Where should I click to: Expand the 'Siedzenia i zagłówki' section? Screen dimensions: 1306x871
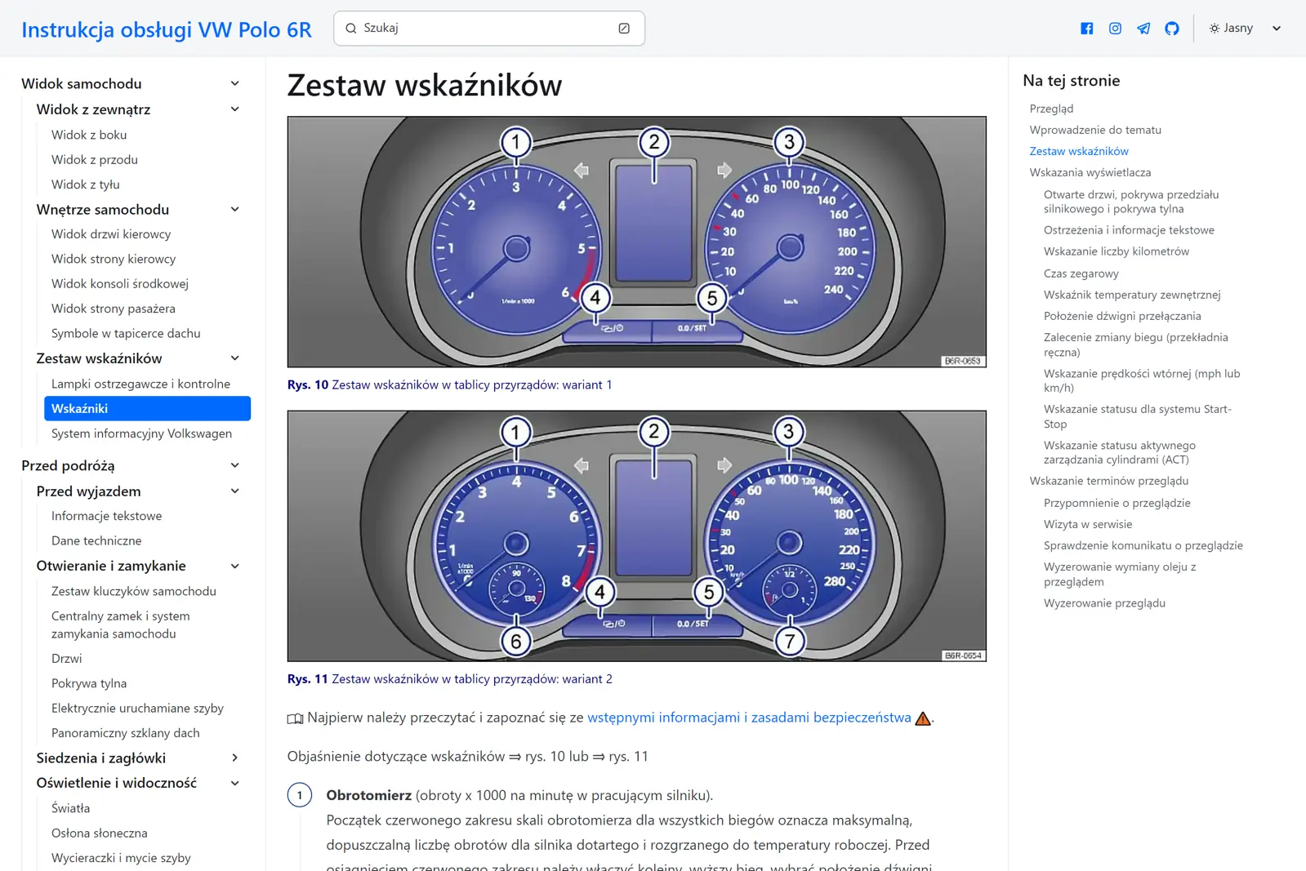pos(235,758)
